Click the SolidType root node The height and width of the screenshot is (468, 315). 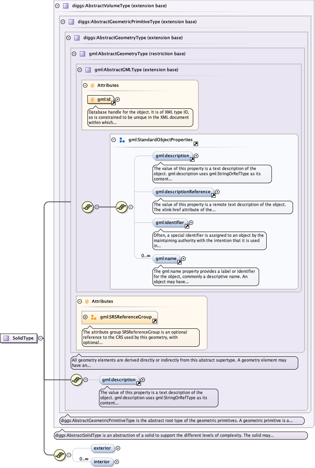click(19, 338)
